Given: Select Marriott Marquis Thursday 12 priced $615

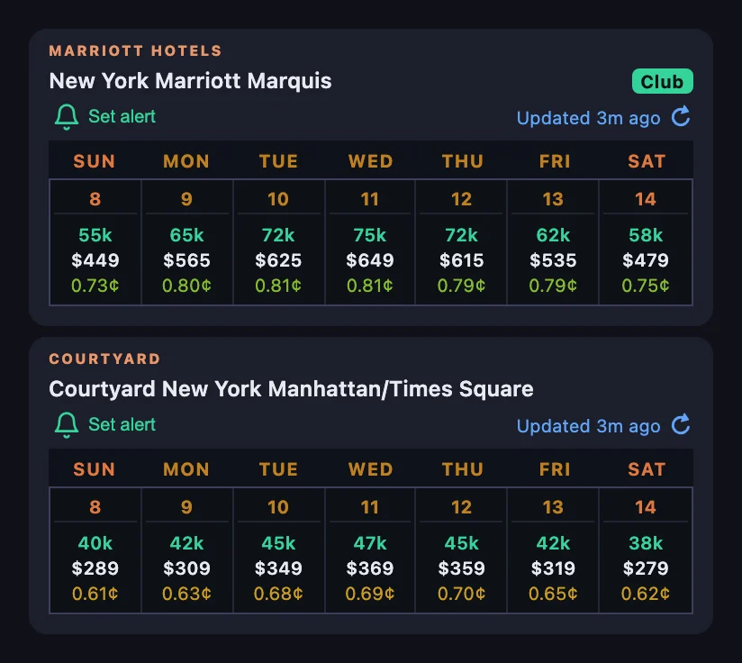Looking at the screenshot, I should (x=461, y=242).
